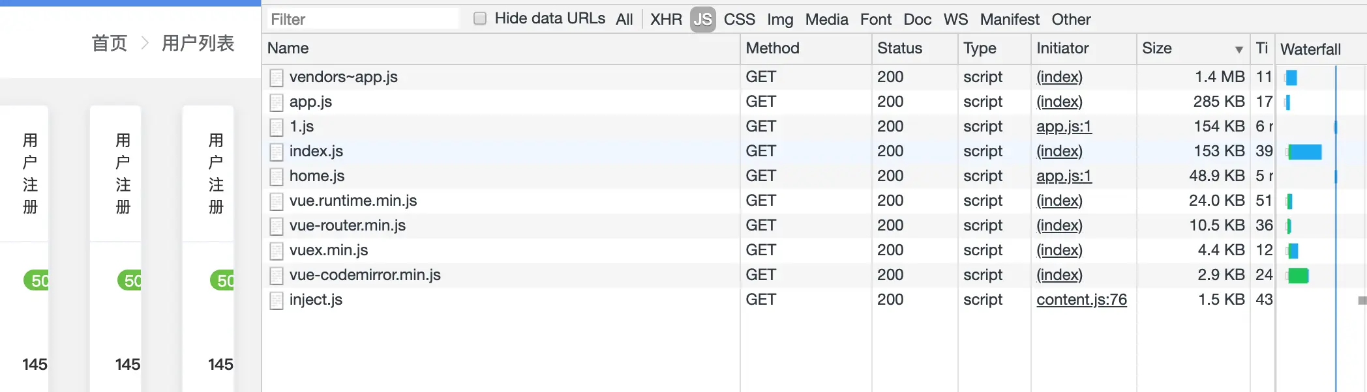
Task: Click the breadcrumb chevron after 首页
Action: coord(145,44)
